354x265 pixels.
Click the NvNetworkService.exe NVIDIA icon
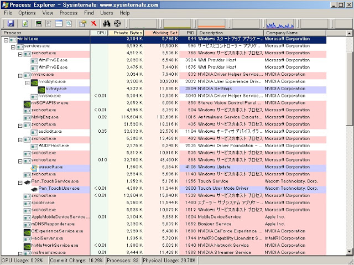[27, 246]
